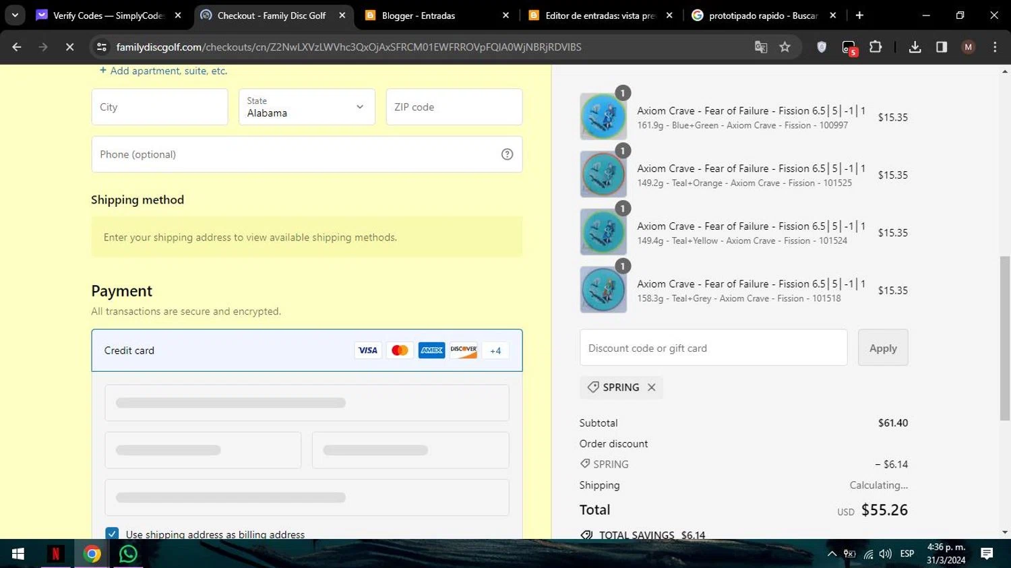Image resolution: width=1011 pixels, height=568 pixels.
Task: Open the notification center icon
Action: (987, 554)
